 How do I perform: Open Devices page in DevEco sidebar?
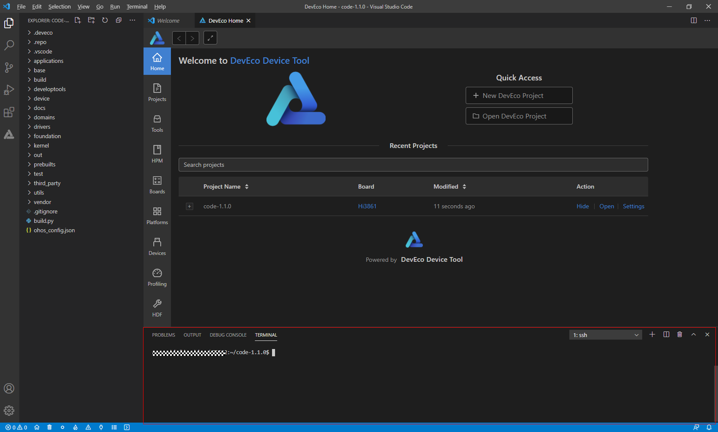157,246
